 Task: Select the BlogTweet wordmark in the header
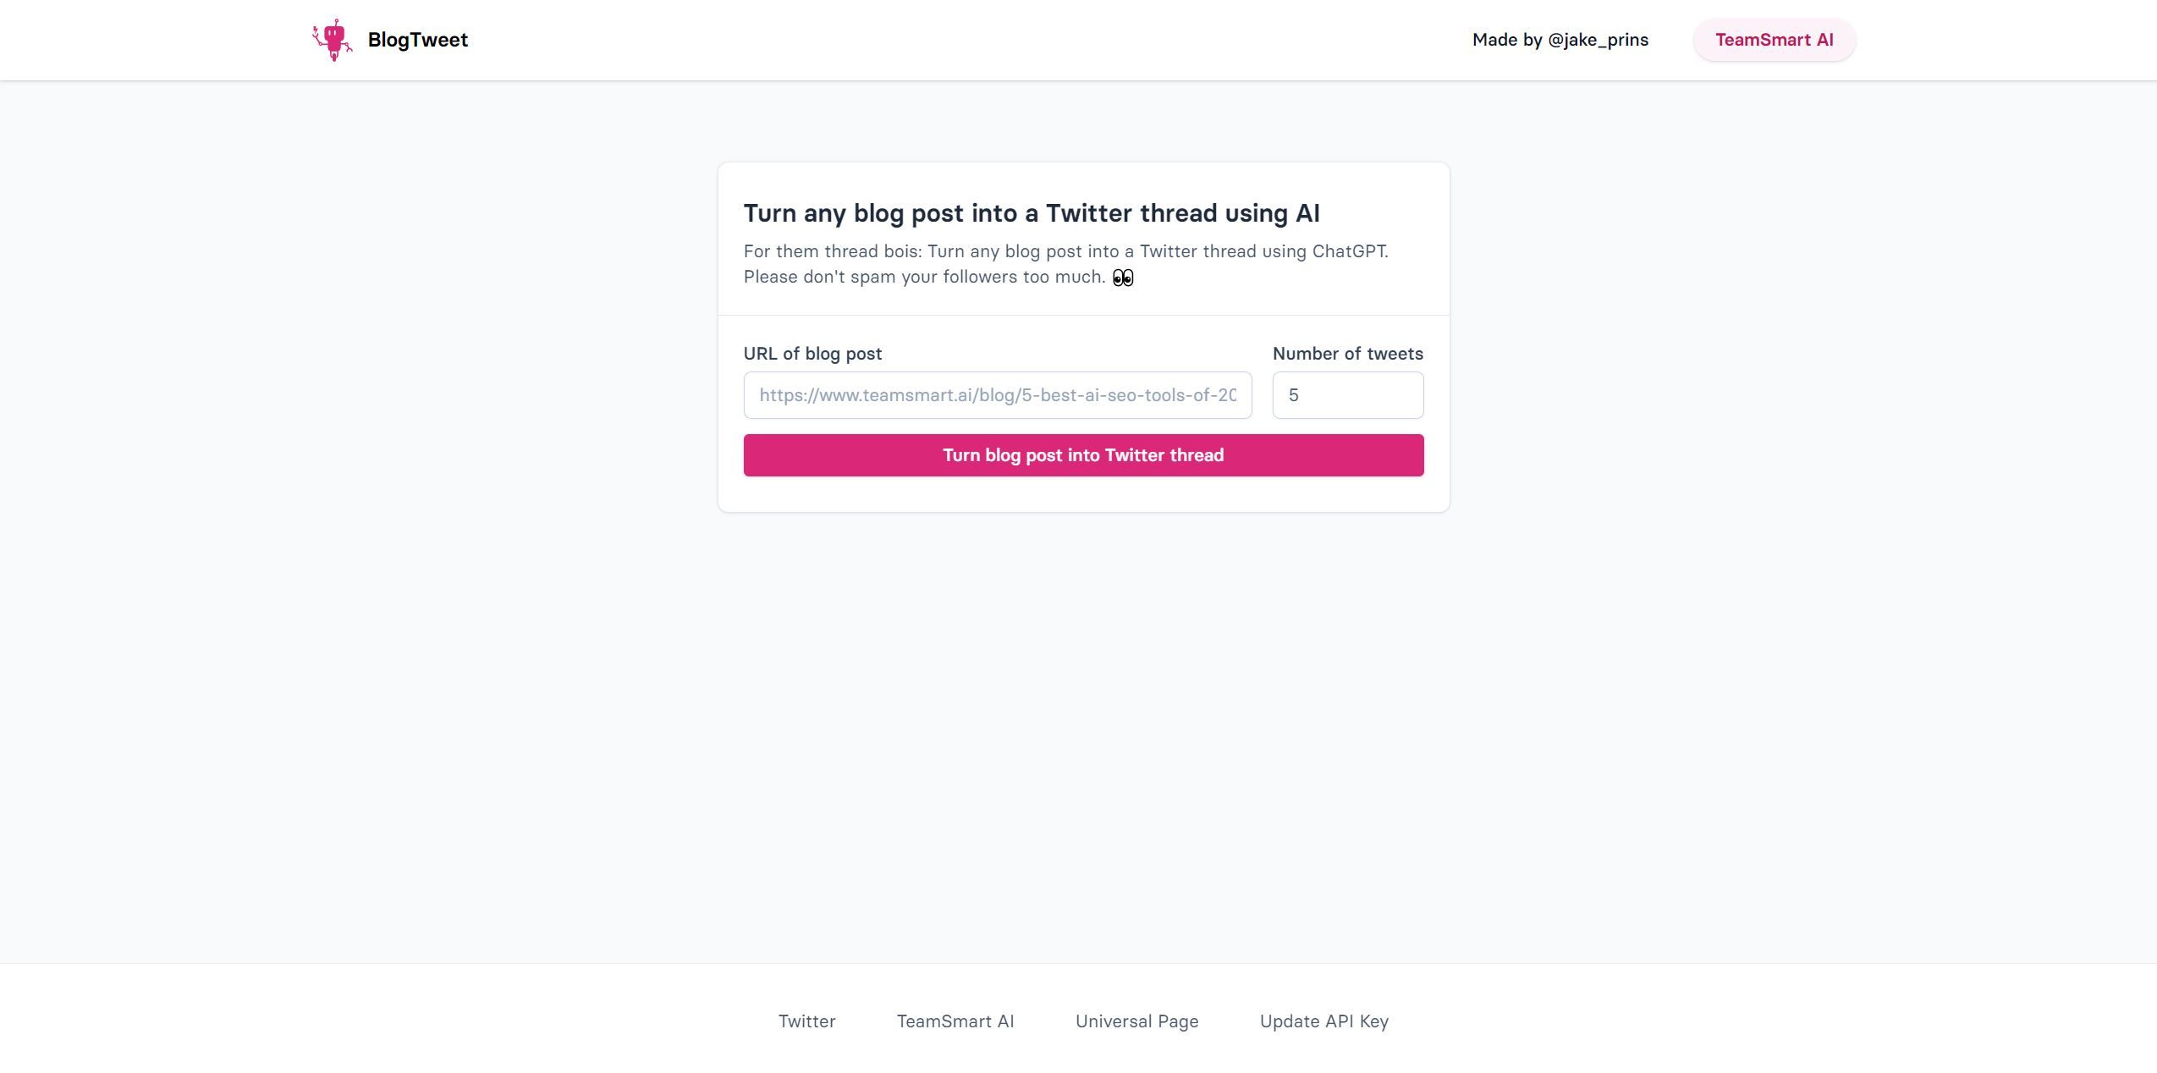click(418, 39)
